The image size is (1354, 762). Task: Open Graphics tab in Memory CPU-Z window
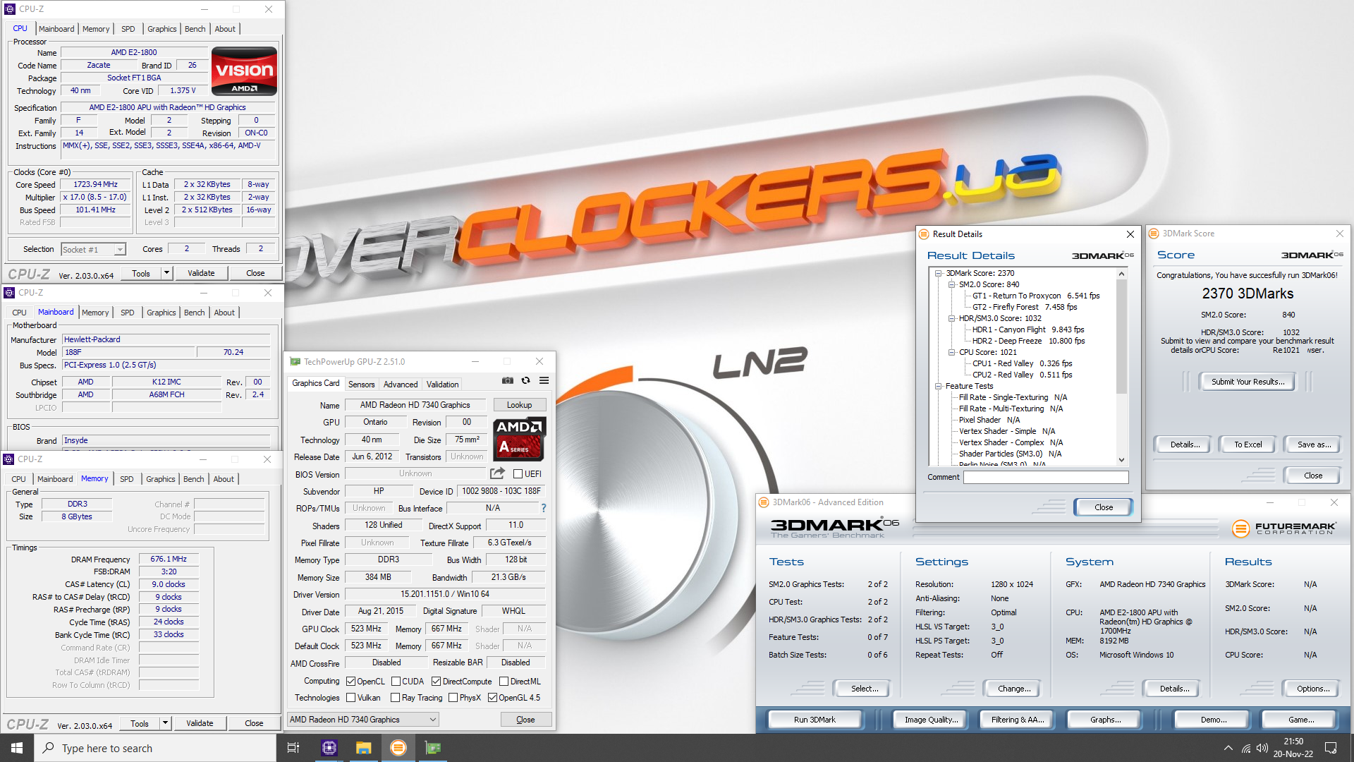point(161,479)
